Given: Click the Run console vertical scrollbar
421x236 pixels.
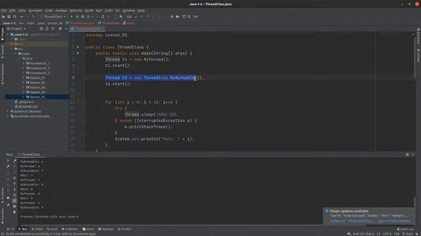Looking at the screenshot, I should pos(415,211).
